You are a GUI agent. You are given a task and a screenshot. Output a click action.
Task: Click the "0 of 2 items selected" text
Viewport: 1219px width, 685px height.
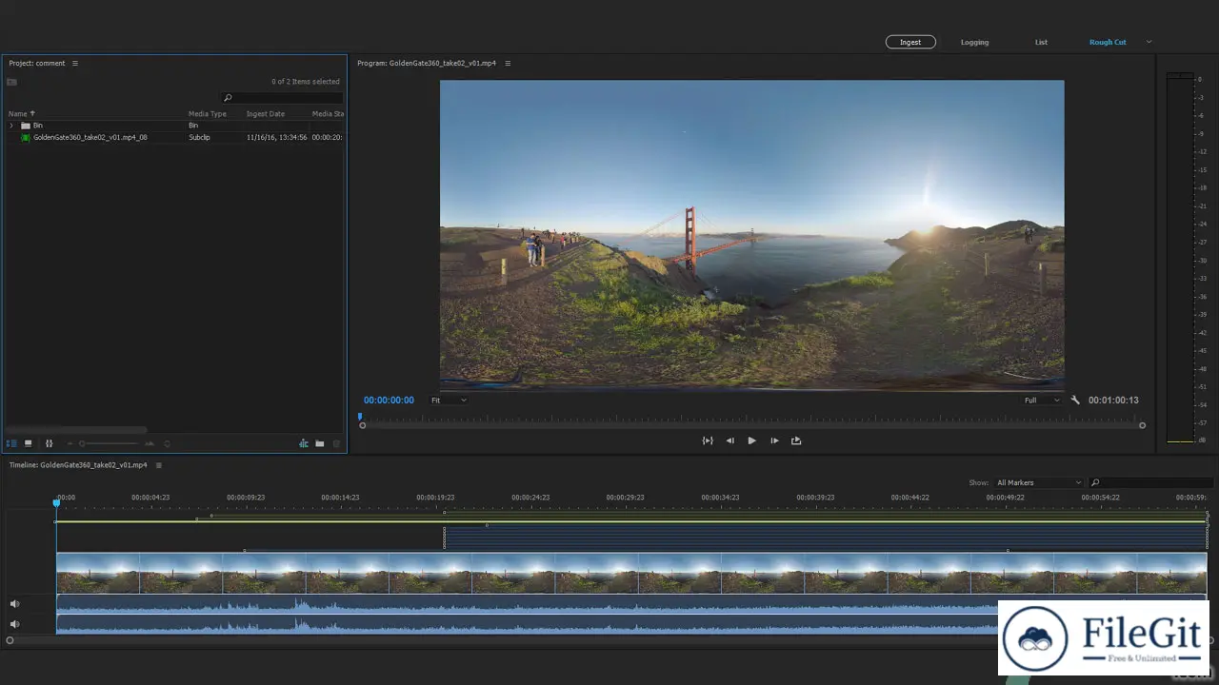pyautogui.click(x=306, y=82)
